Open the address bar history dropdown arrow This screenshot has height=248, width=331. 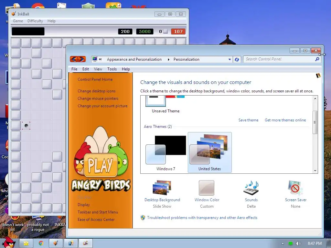(x=230, y=59)
